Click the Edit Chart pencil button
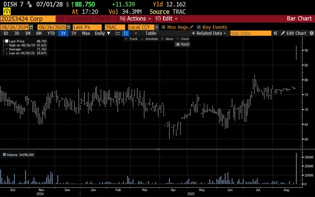The height and width of the screenshot is (197, 315). (x=293, y=33)
